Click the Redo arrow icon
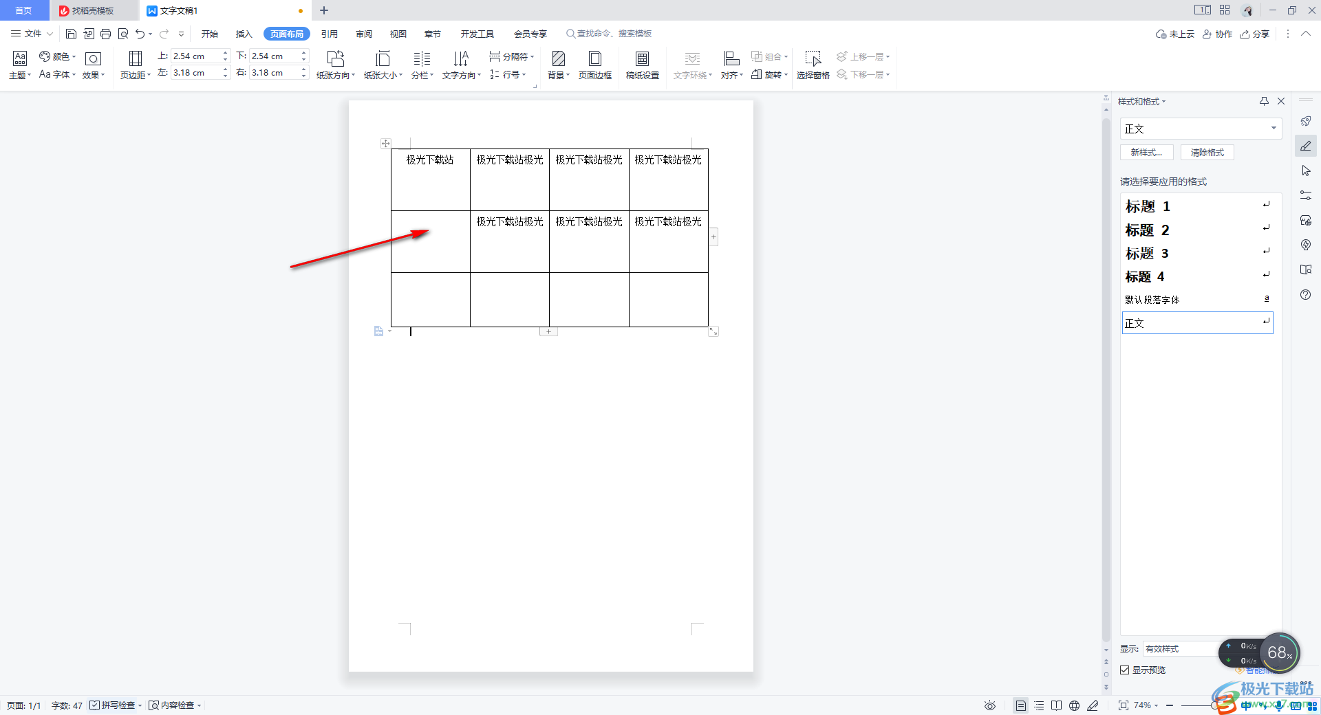This screenshot has width=1321, height=715. tap(164, 34)
